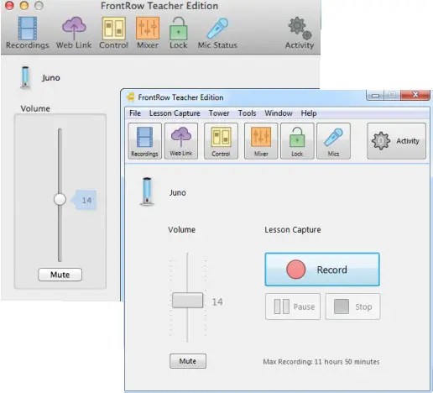Click Lock padlock in the Mac window

179,33
